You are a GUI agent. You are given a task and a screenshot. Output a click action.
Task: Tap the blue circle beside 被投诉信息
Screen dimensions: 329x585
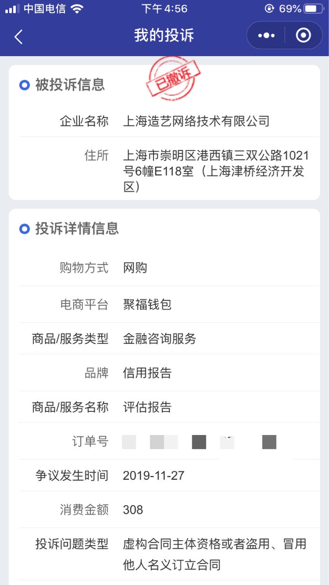point(24,85)
